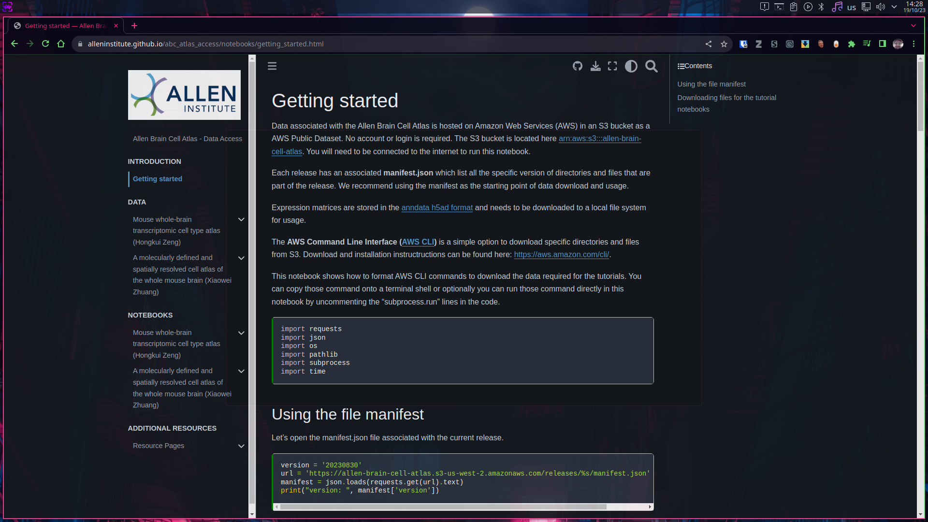Toggle light/dark theme switcher
This screenshot has width=928, height=522.
[631, 66]
